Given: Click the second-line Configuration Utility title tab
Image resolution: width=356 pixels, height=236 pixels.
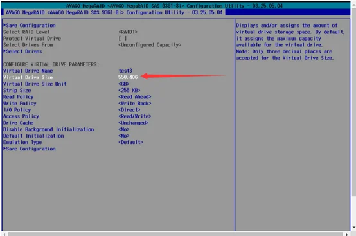Looking at the screenshot, I should click(114, 12).
